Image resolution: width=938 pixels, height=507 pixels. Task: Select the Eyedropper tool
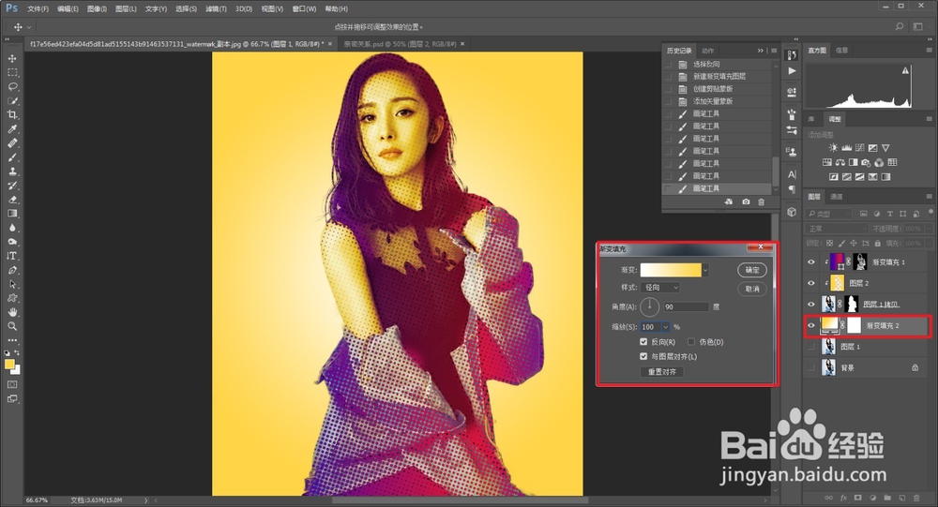pos(12,129)
